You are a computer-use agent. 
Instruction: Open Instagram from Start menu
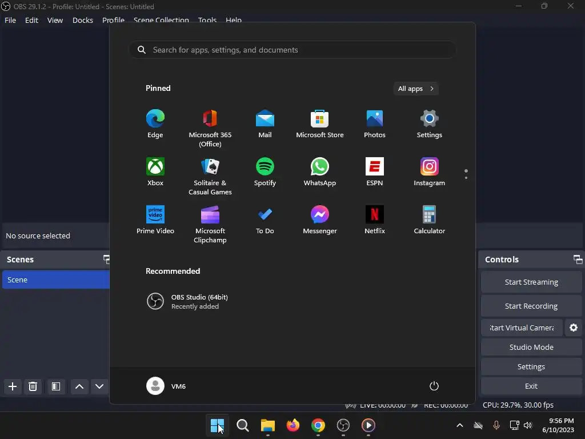[430, 171]
